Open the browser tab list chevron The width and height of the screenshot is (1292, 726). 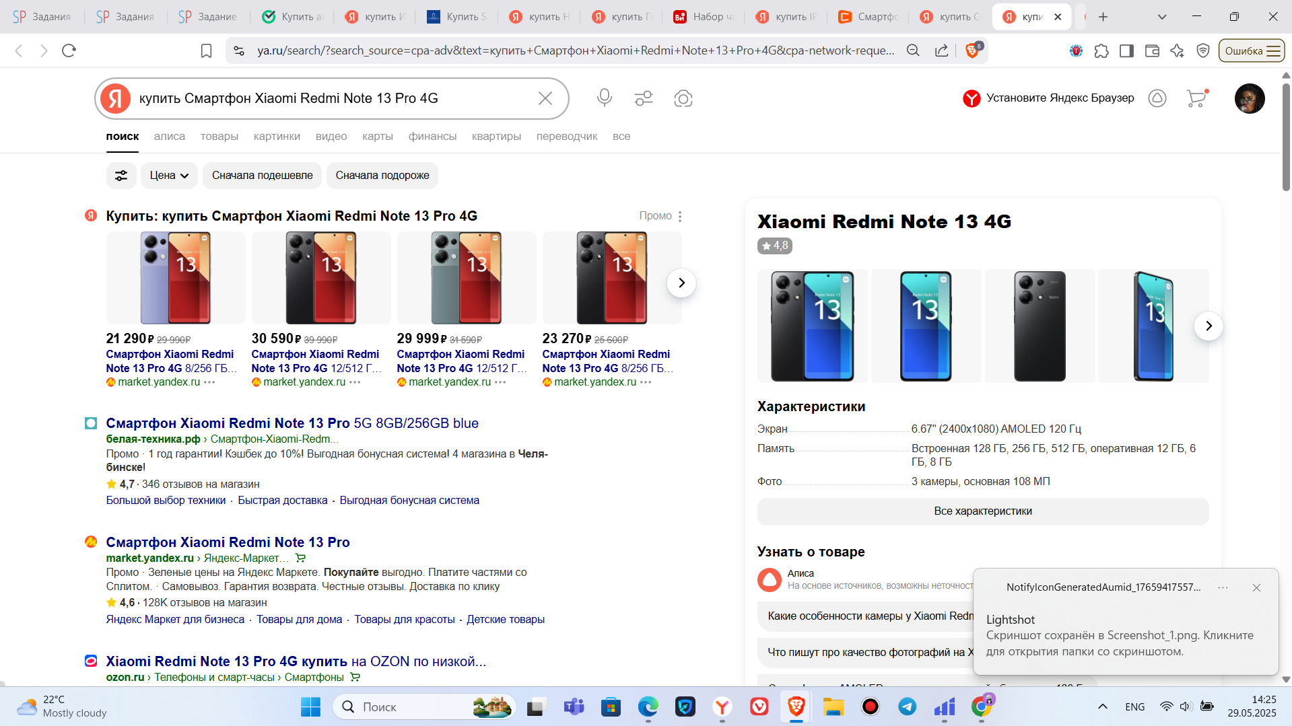click(x=1162, y=17)
